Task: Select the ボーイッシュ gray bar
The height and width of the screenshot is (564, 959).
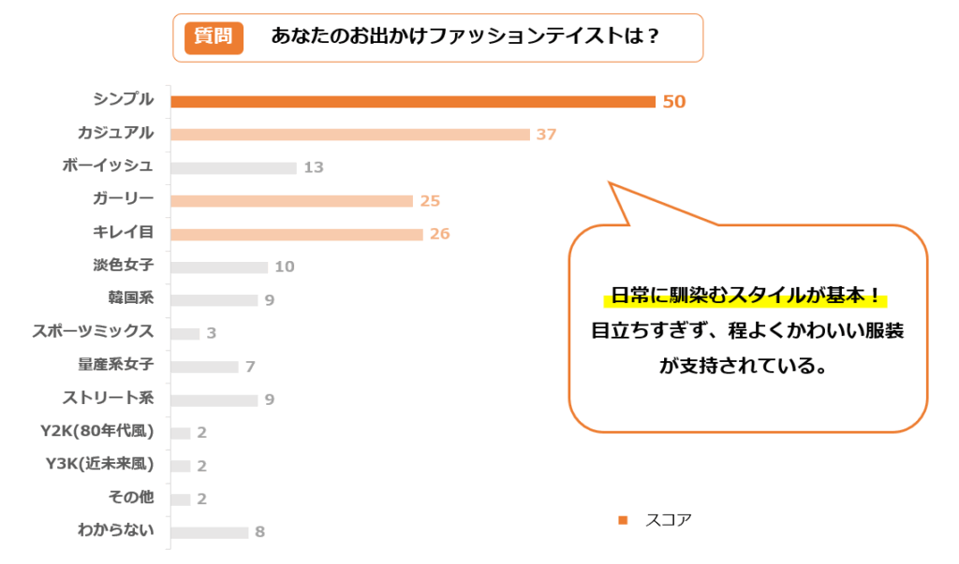Action: 233,167
